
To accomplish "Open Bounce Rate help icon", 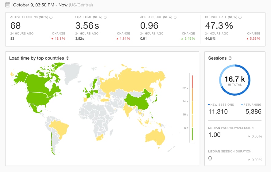I will coord(240,17).
